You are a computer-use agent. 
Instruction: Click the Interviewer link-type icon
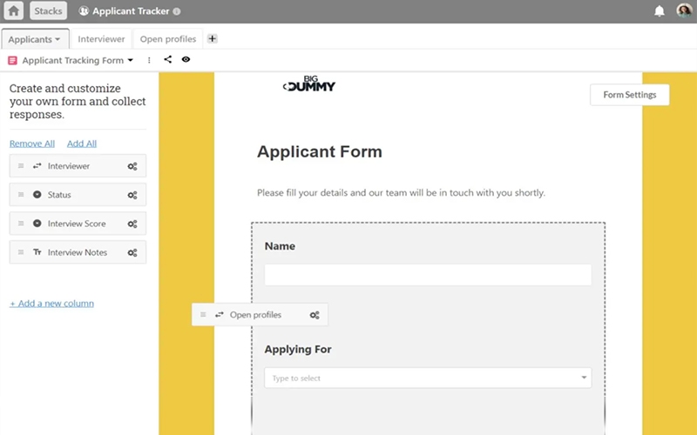tap(37, 166)
